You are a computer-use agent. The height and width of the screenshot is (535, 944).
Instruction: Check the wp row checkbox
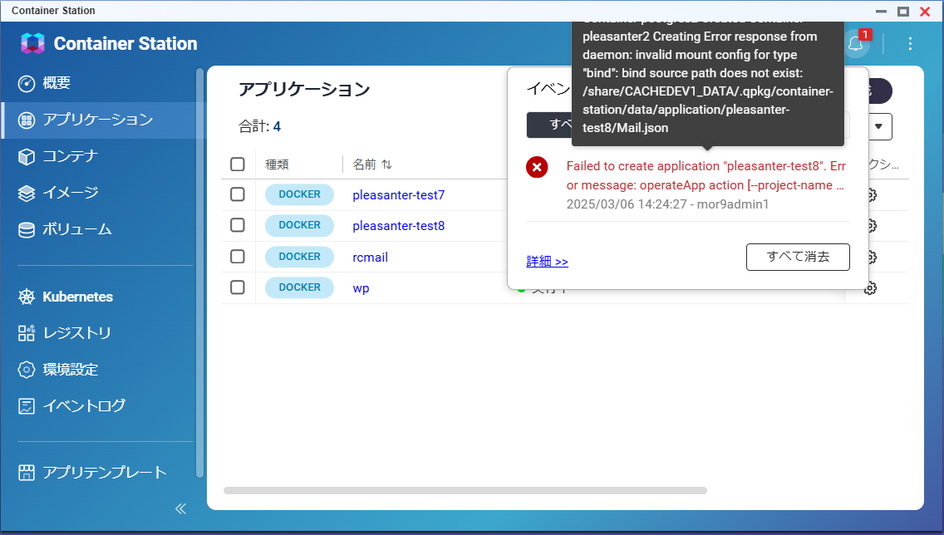tap(237, 287)
